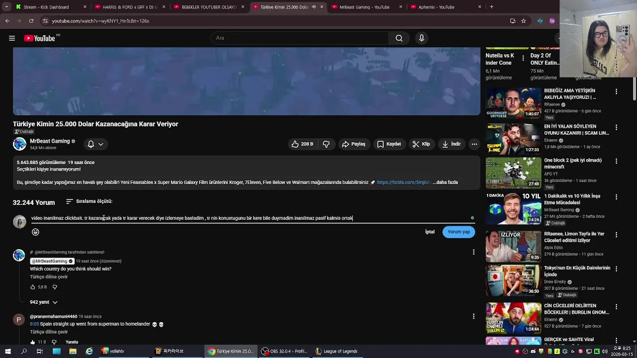Screen dimensions: 637x358
Task: Open League of Legends taskbar item
Action: pyautogui.click(x=337, y=351)
